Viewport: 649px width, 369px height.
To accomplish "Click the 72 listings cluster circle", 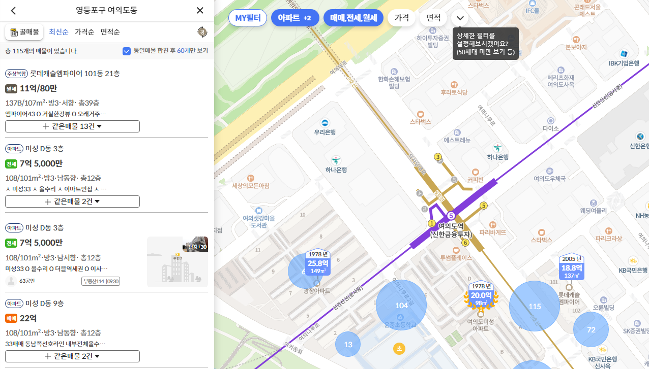I will coord(591,329).
